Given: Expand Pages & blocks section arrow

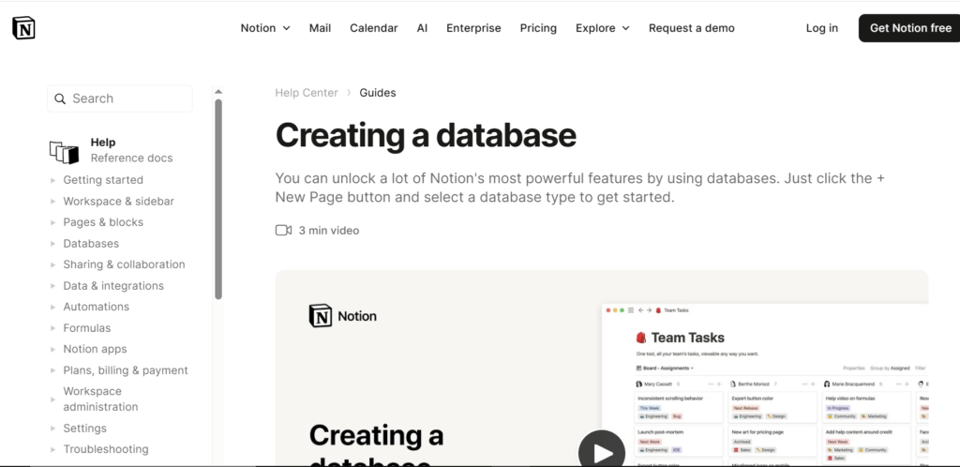Looking at the screenshot, I should click(x=52, y=222).
